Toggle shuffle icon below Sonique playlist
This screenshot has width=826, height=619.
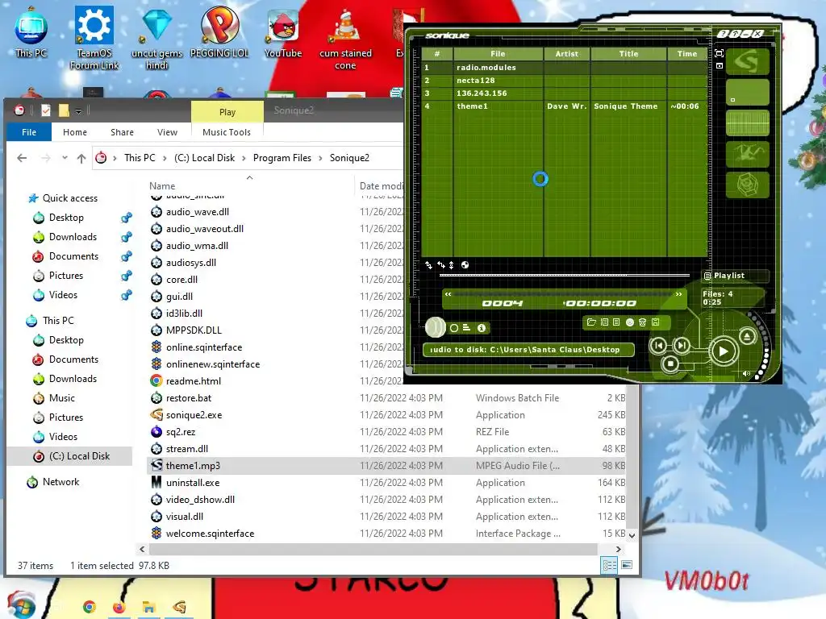tap(429, 264)
